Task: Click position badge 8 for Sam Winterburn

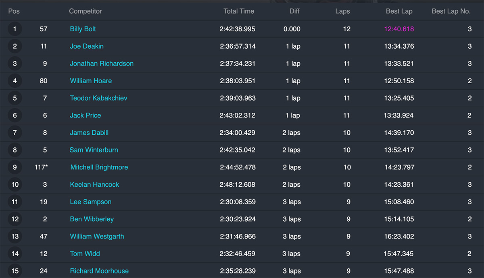Action: [x=15, y=150]
